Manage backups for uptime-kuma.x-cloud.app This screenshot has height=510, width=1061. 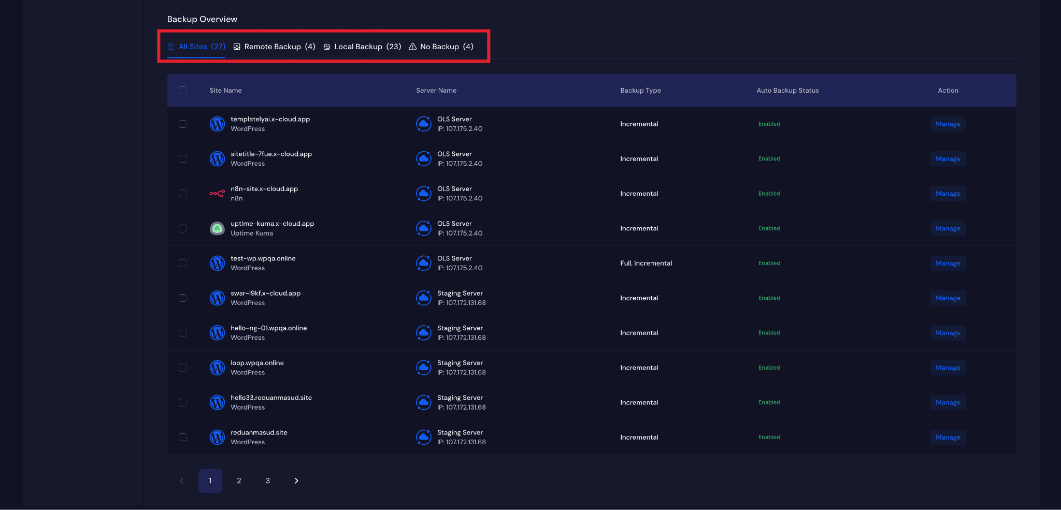click(x=948, y=228)
